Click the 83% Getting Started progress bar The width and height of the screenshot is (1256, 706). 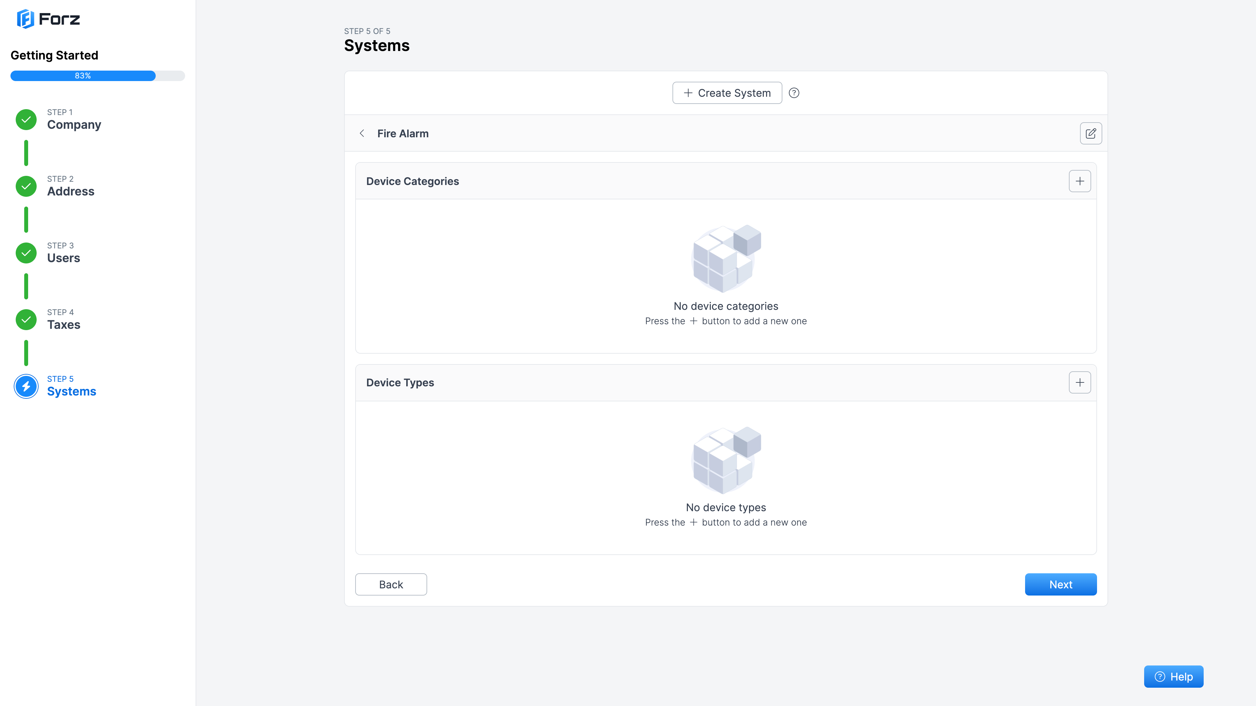tap(97, 76)
